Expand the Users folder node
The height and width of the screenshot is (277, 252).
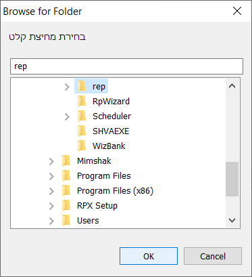[x=51, y=221]
